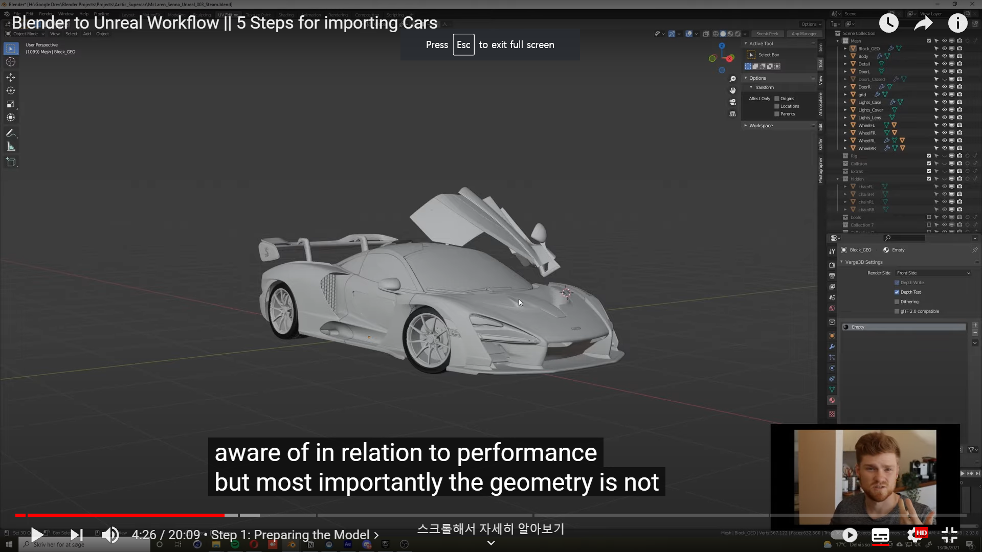Viewport: 982px width, 552px height.
Task: Select the Move tool in Blender toolbar
Action: point(11,77)
